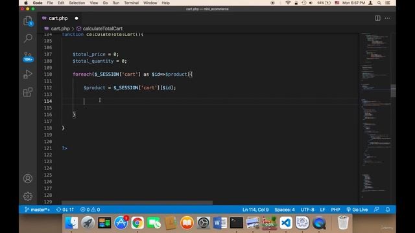
Task: Click the $total_quantity = 0; line
Action: 99,61
